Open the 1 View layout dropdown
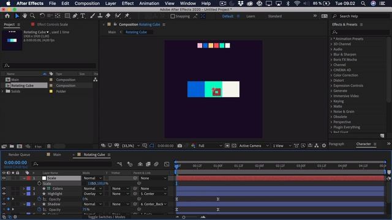This screenshot has width=392, height=220. tap(282, 145)
